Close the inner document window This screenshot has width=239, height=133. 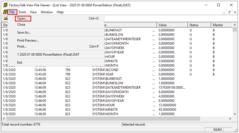[235, 12]
